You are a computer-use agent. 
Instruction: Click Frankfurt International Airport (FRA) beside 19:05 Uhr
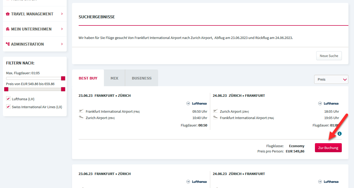click(247, 118)
